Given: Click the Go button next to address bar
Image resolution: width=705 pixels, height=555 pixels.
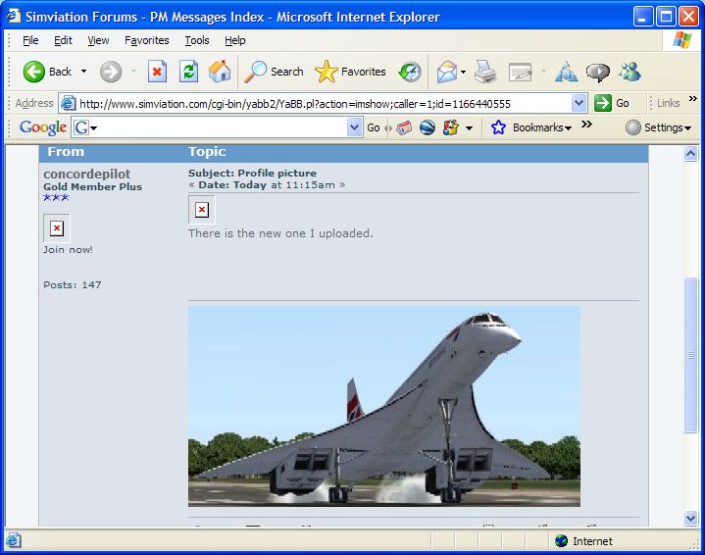Looking at the screenshot, I should pyautogui.click(x=613, y=103).
